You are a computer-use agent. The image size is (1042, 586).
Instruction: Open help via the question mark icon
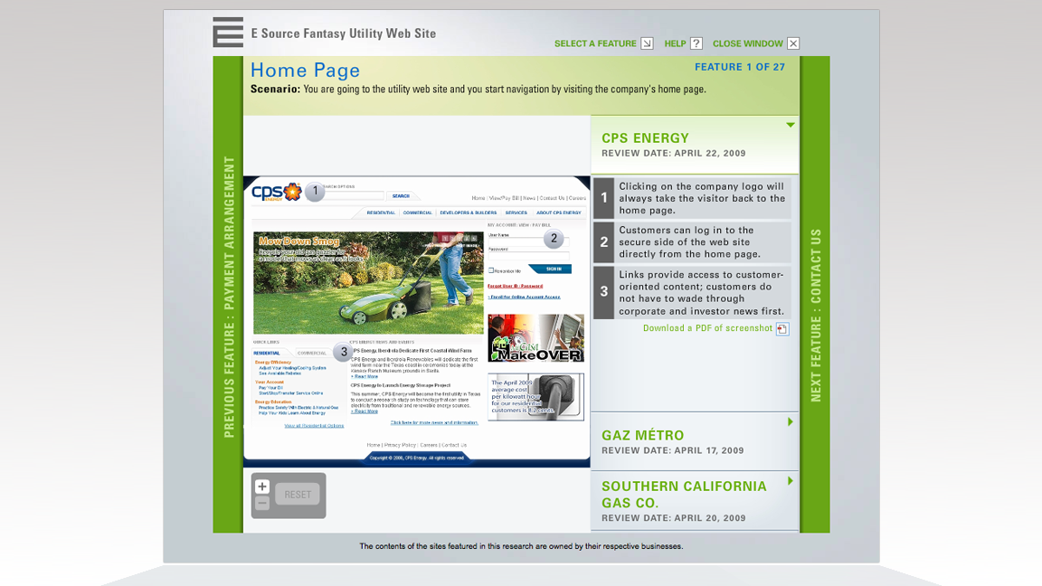pyautogui.click(x=696, y=43)
